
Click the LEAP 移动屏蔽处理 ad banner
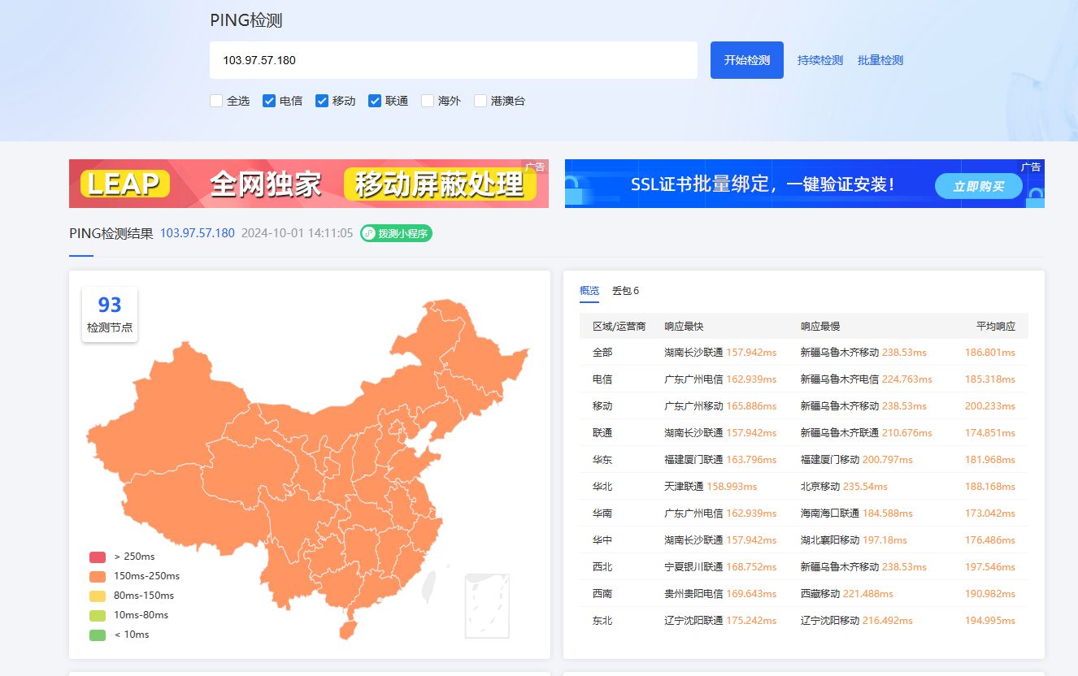[x=309, y=184]
